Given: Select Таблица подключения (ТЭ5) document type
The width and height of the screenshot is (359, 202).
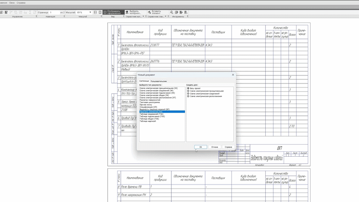Looking at the screenshot, I should 152,116.
